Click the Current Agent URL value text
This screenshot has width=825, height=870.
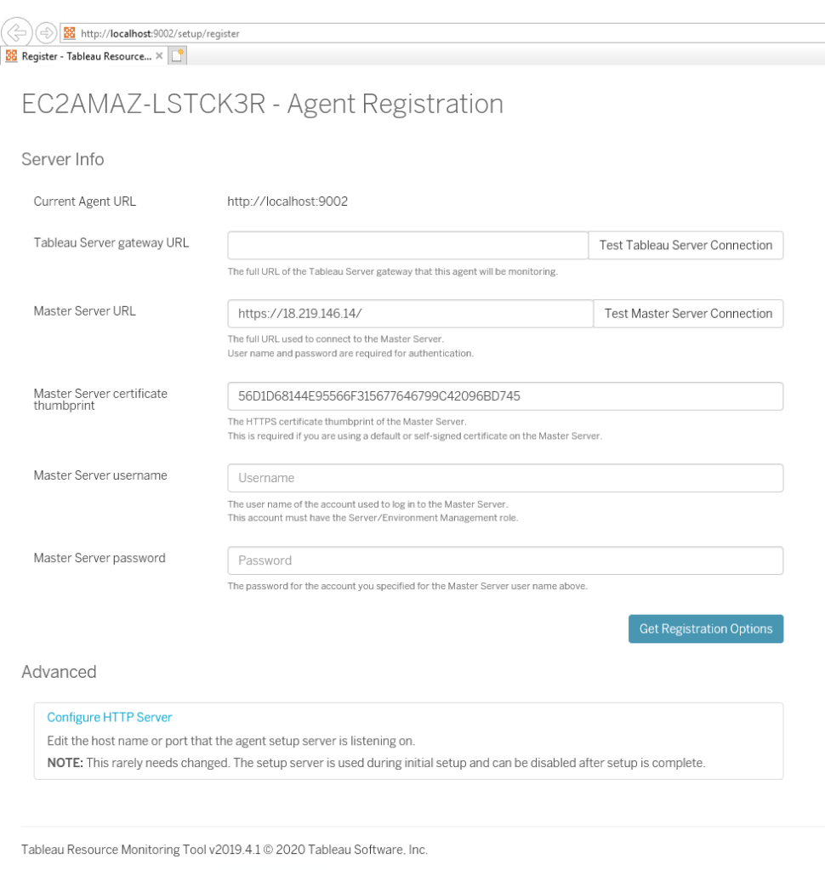(x=287, y=202)
